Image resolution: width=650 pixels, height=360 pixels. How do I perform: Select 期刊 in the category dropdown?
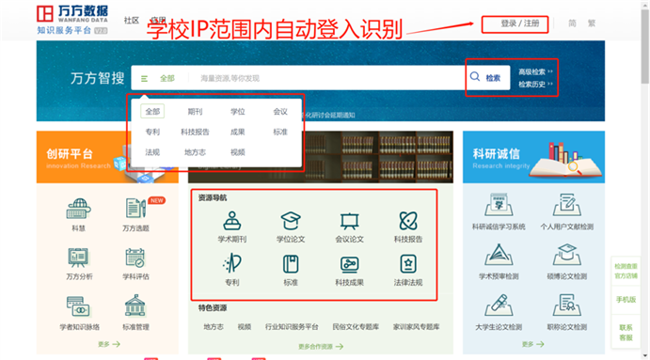[195, 112]
